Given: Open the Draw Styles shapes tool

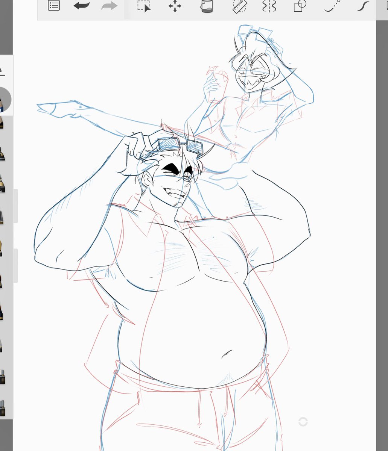Looking at the screenshot, I should [300, 6].
